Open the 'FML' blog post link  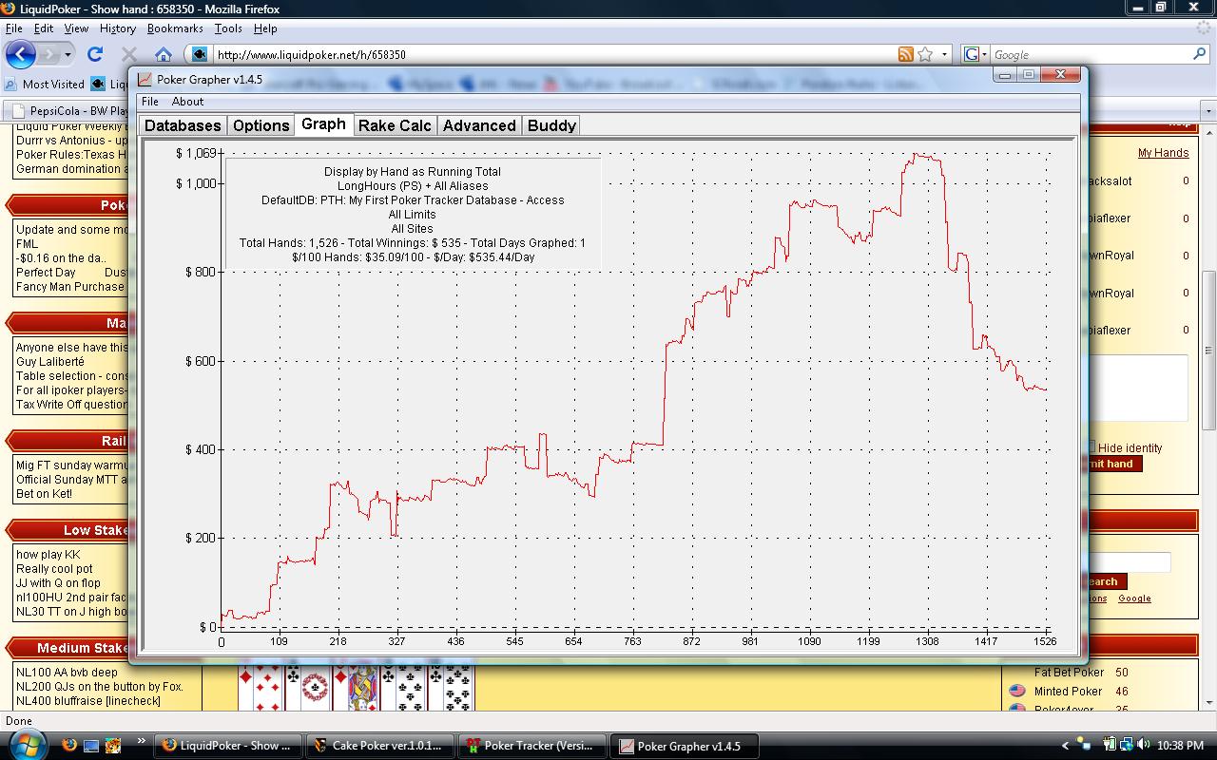[x=27, y=244]
